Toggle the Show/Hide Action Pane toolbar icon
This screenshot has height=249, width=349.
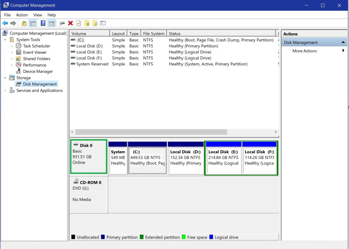[x=51, y=23]
